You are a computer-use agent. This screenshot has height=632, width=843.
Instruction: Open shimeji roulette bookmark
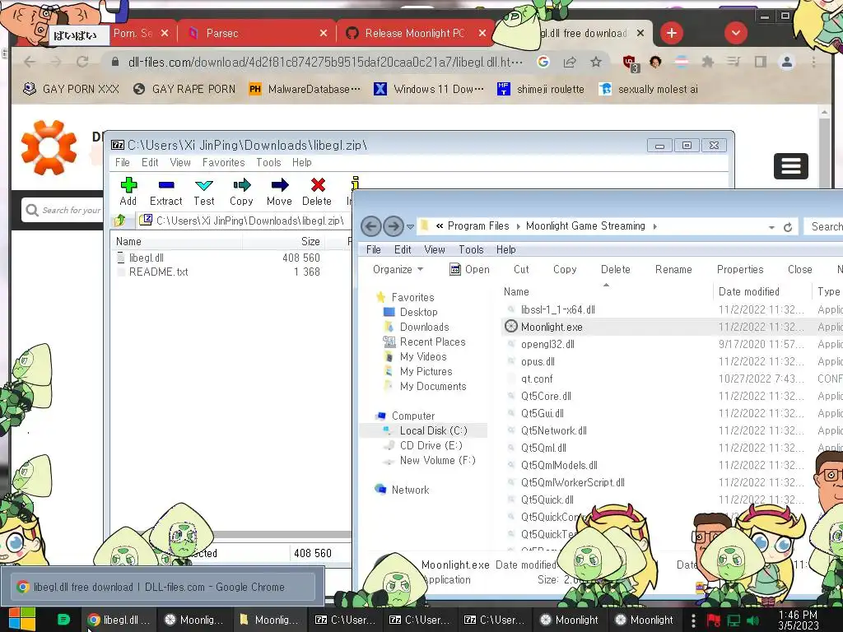pyautogui.click(x=541, y=89)
